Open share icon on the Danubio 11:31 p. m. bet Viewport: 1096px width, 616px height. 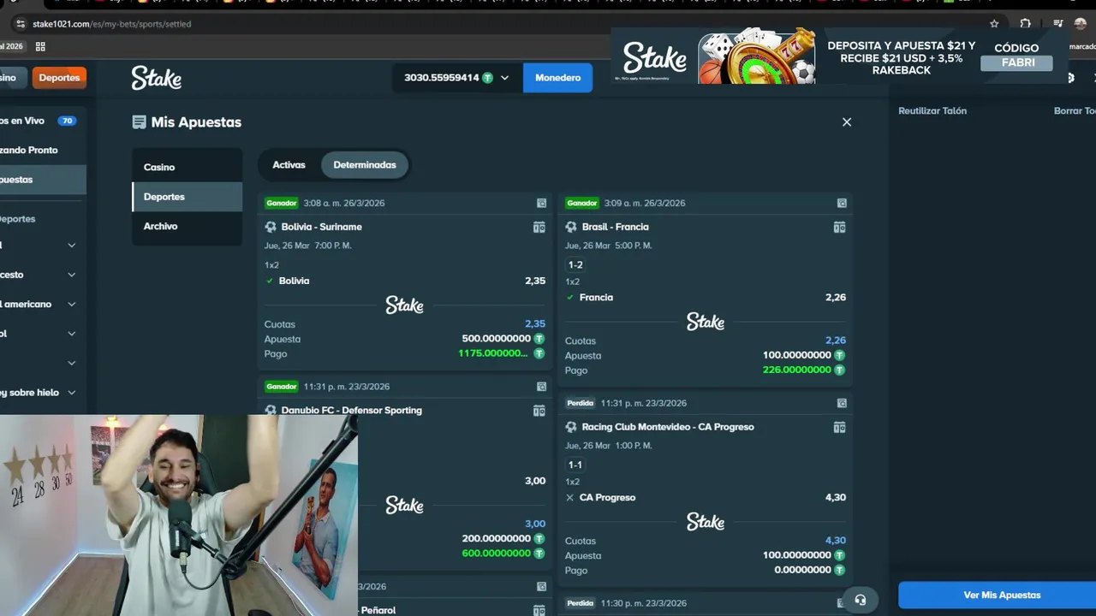click(x=541, y=387)
